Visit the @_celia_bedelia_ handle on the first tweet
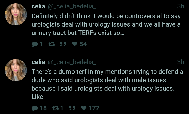This screenshot has height=114, width=189. [x=72, y=6]
